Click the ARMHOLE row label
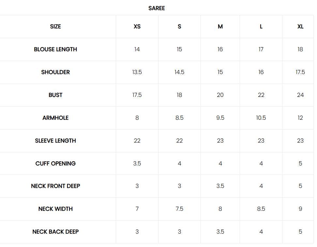Screen dimensions: 317x247 tap(55, 118)
